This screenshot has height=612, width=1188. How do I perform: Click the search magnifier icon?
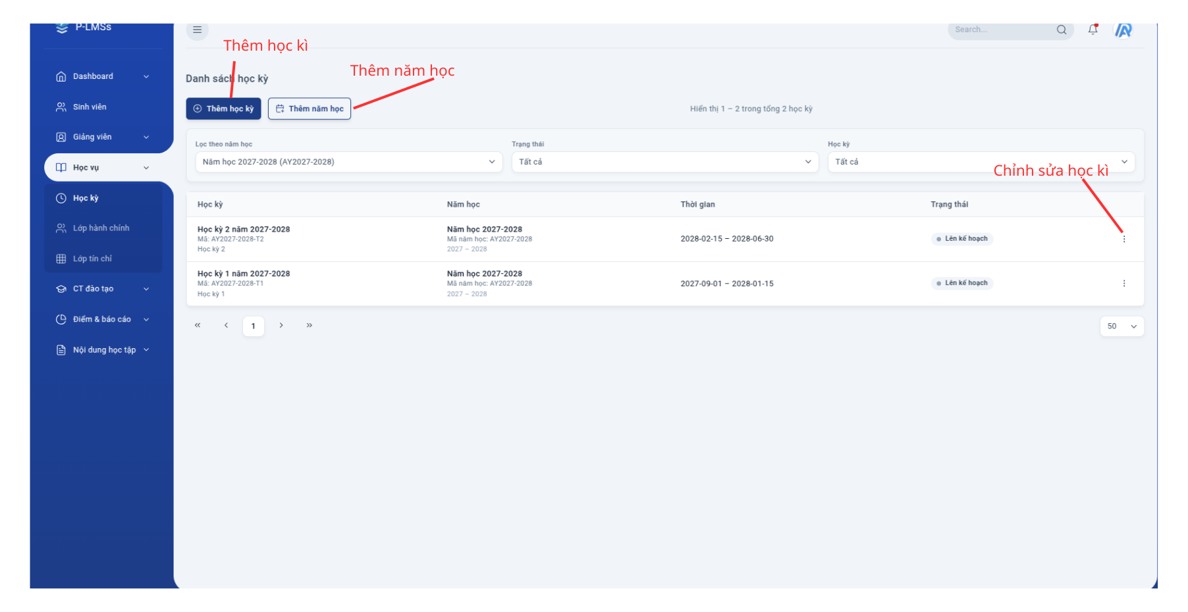1062,30
